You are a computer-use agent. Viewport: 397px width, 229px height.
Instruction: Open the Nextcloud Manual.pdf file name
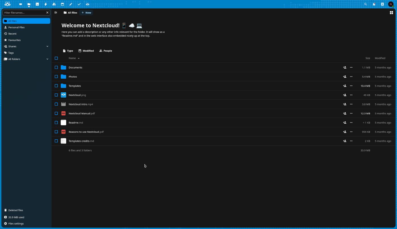pos(82,114)
